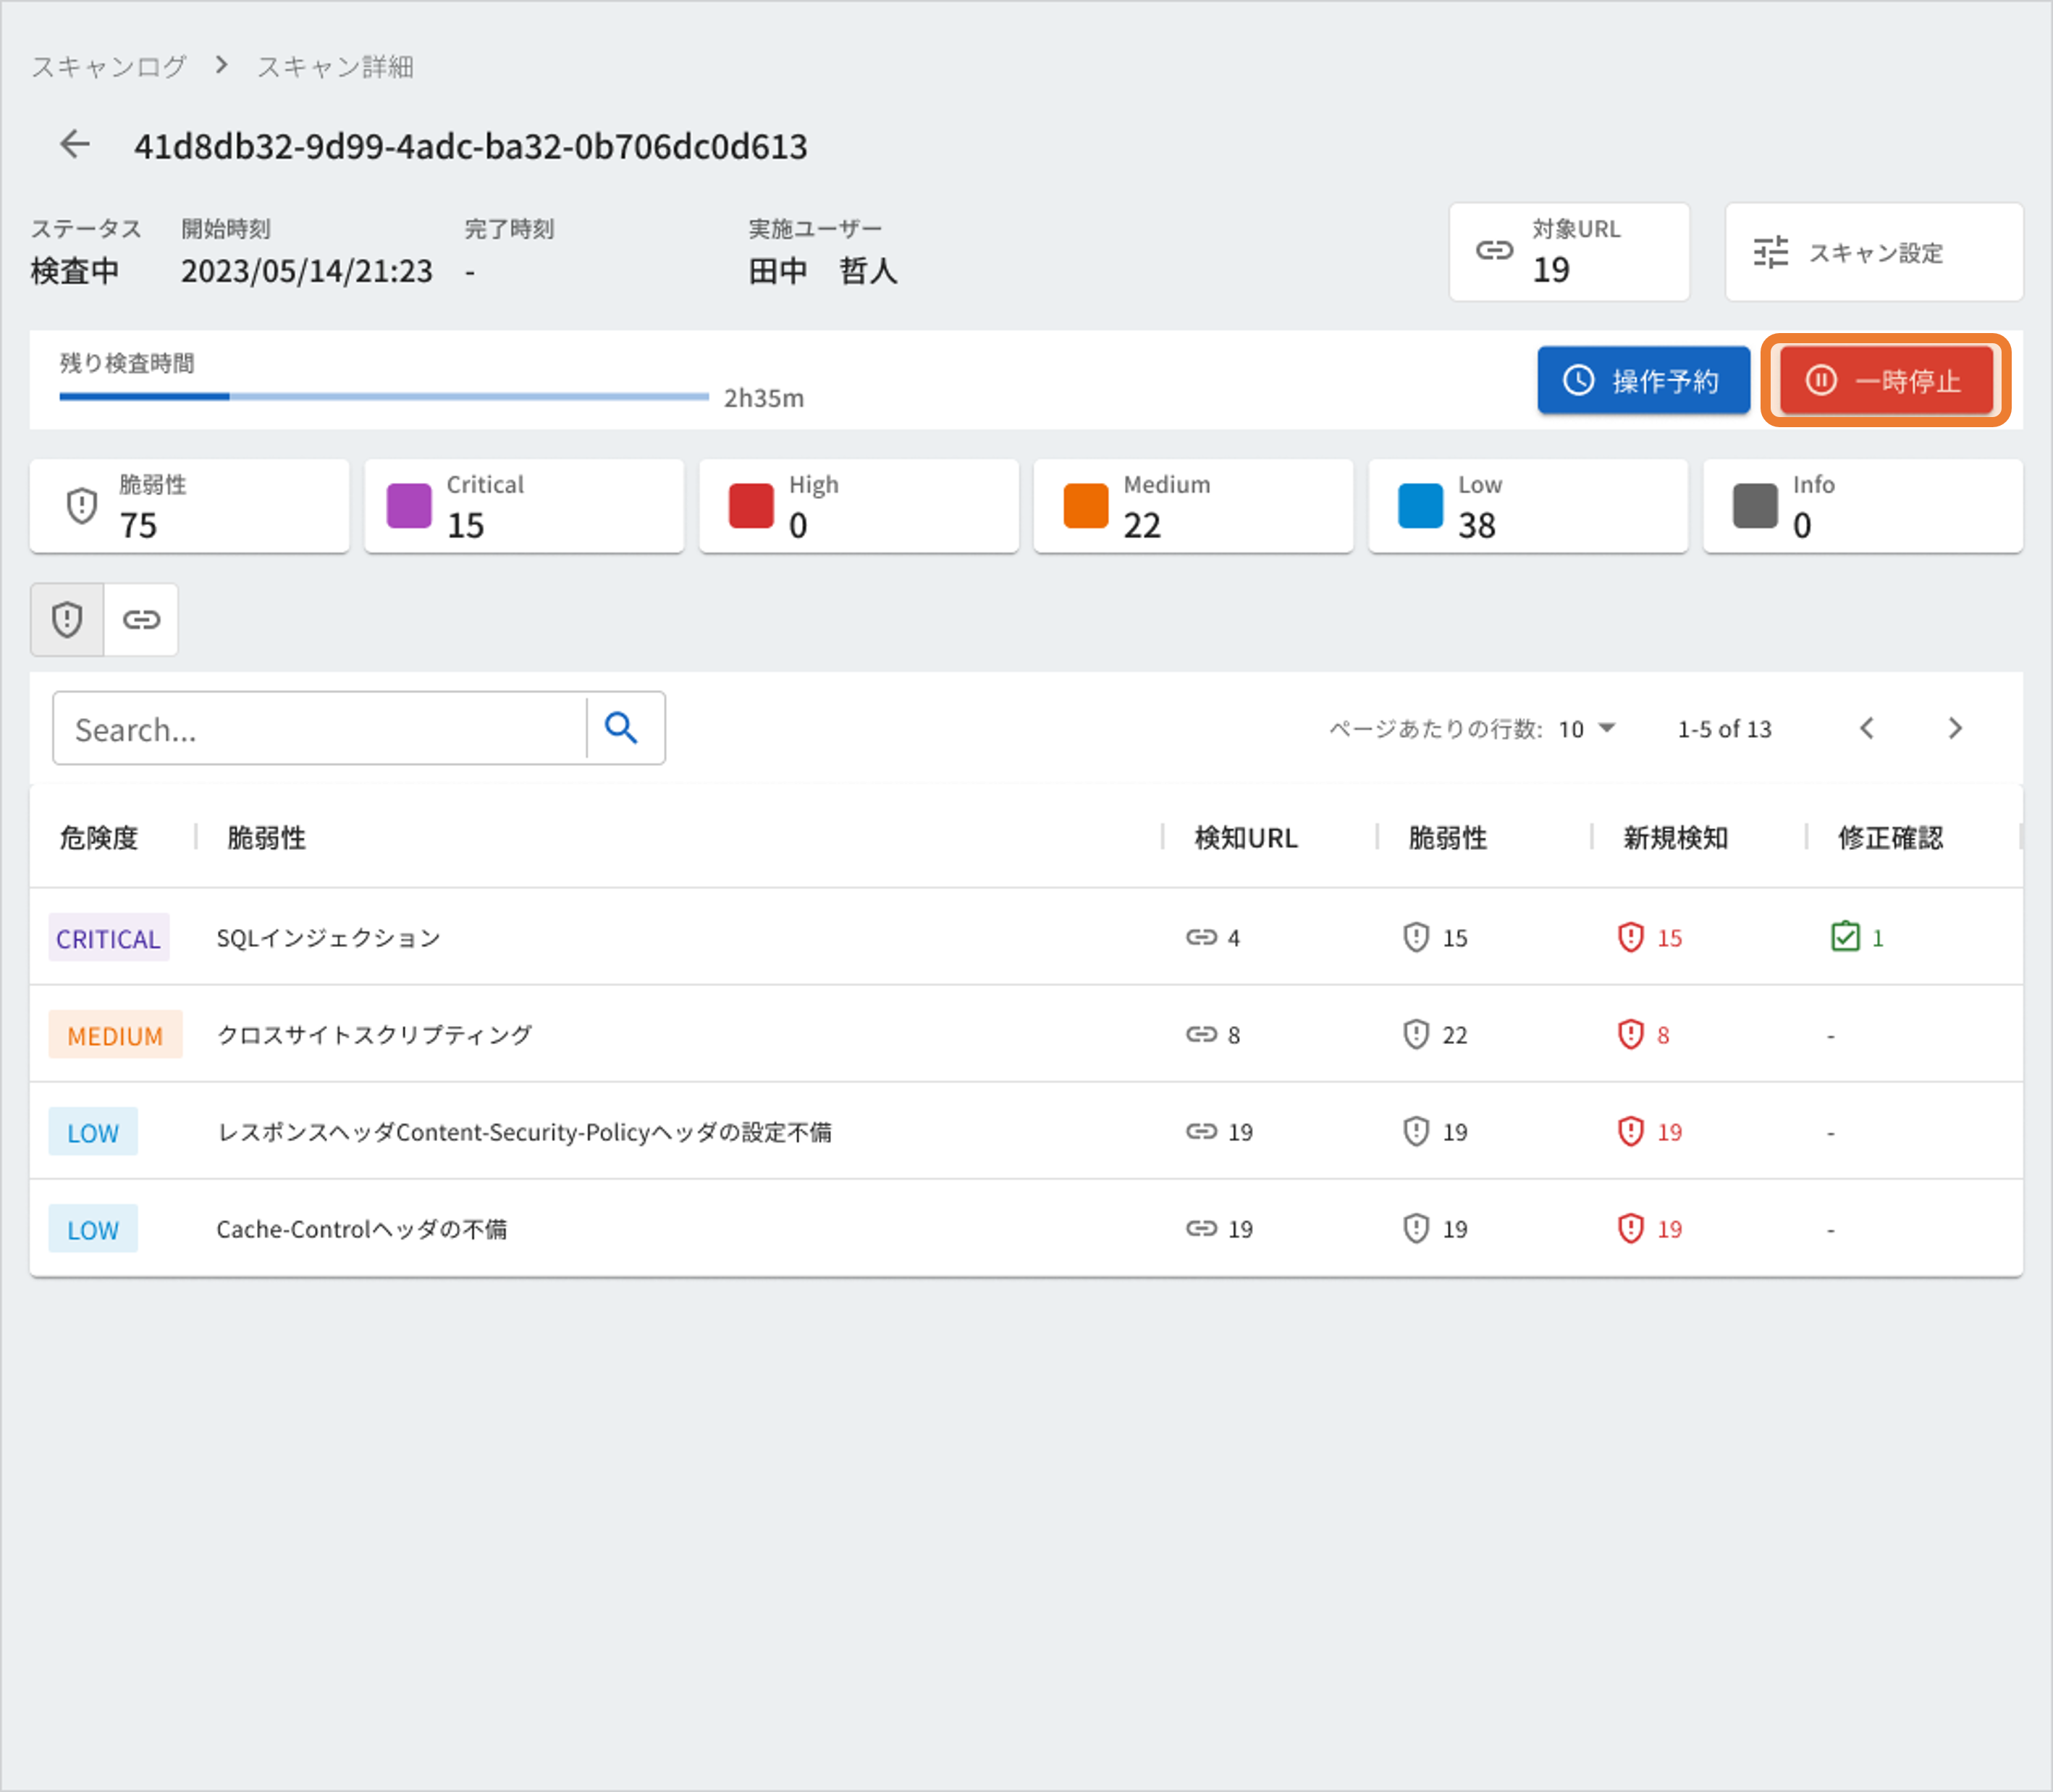This screenshot has height=1792, width=2053.
Task: Click the magnifier search icon
Action: click(x=622, y=729)
